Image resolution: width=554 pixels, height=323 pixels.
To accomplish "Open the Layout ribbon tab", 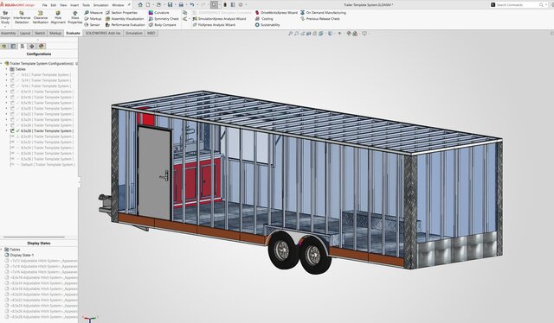I will click(x=25, y=33).
